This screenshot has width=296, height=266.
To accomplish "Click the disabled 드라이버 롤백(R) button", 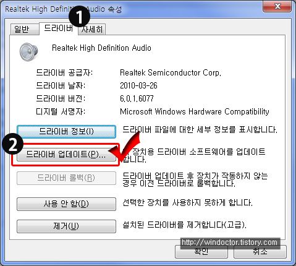I will point(66,178).
